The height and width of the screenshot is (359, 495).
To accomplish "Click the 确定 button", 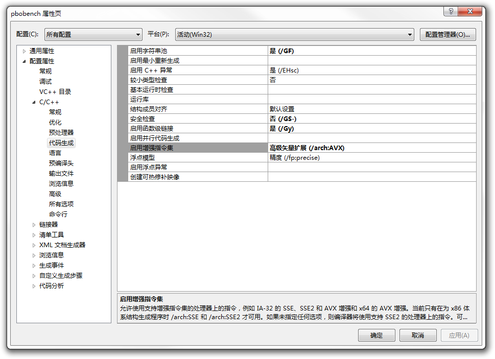I will (376, 336).
